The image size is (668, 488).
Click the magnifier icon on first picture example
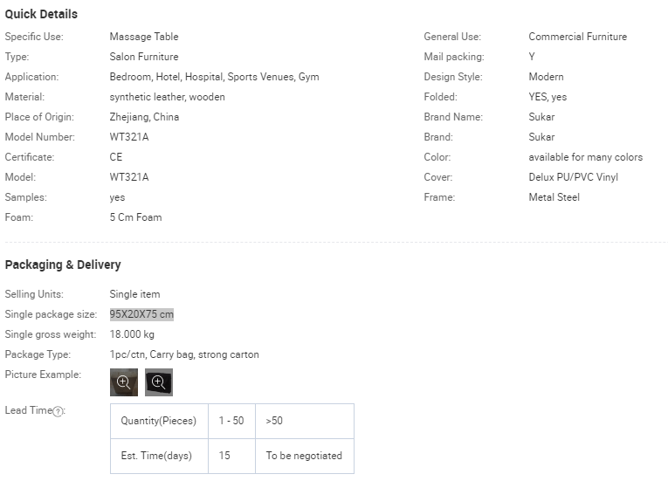123,381
